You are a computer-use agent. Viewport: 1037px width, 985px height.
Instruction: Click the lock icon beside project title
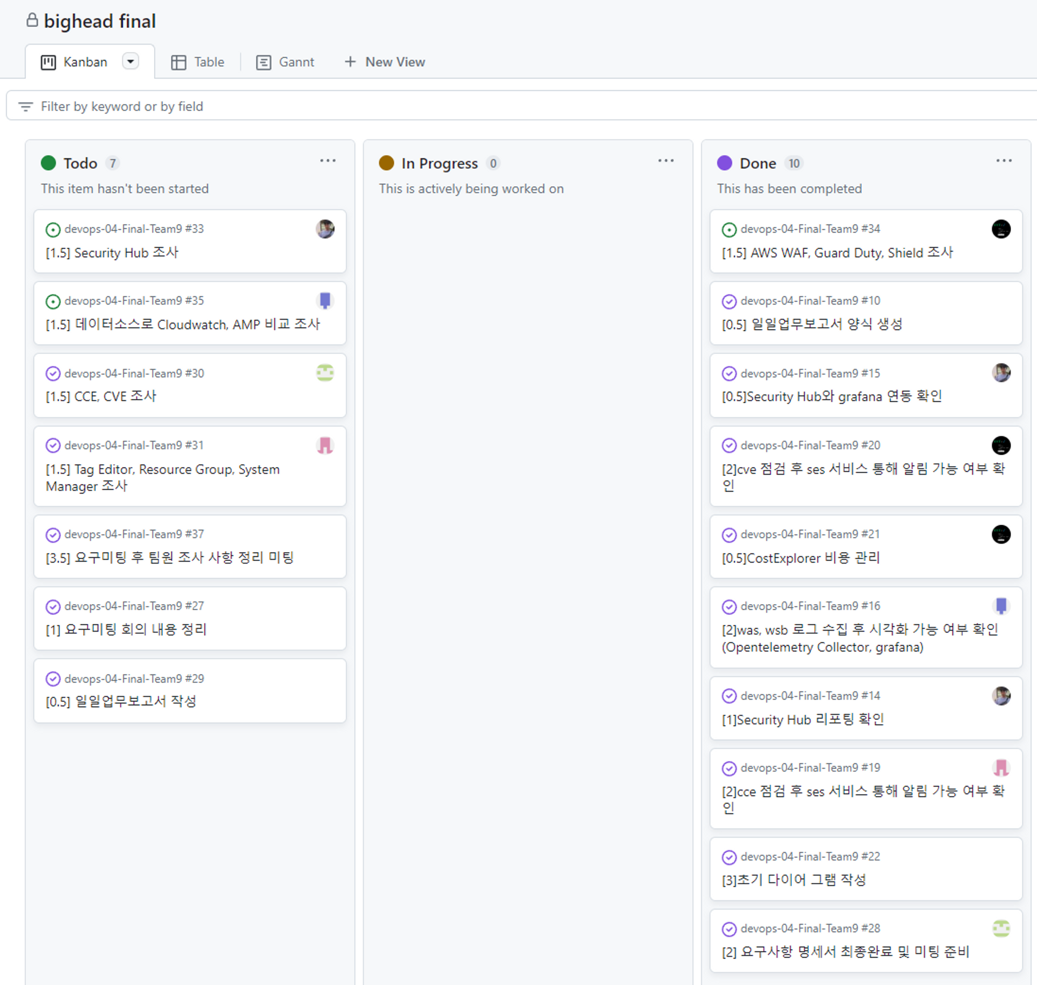click(x=32, y=20)
